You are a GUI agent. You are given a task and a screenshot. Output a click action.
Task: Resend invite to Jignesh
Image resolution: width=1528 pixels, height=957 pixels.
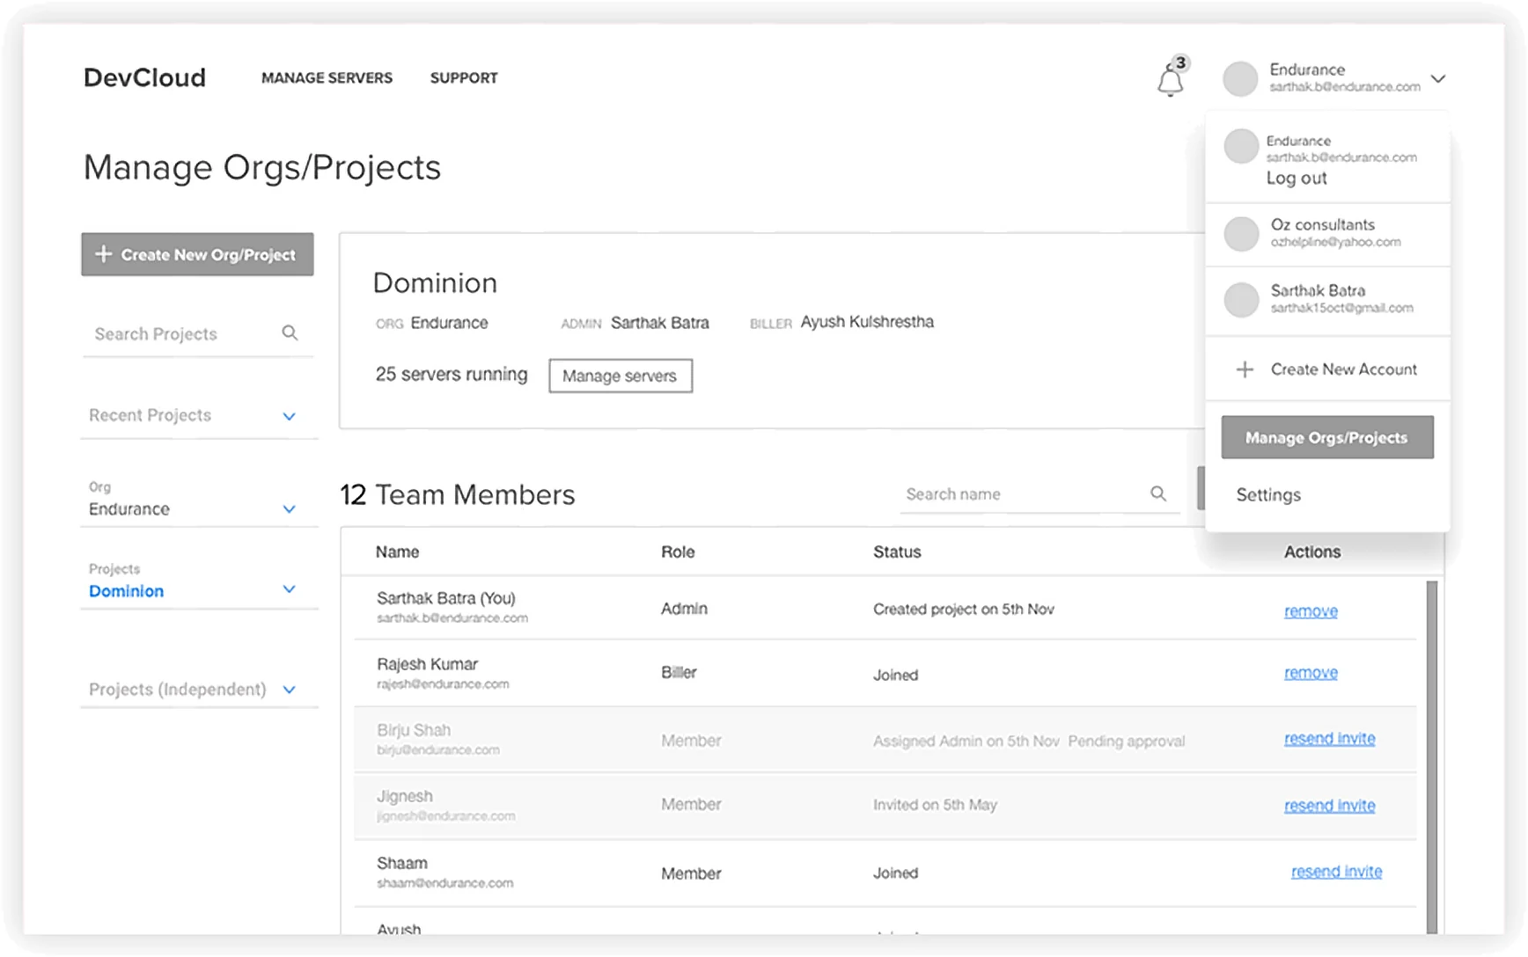click(x=1329, y=805)
